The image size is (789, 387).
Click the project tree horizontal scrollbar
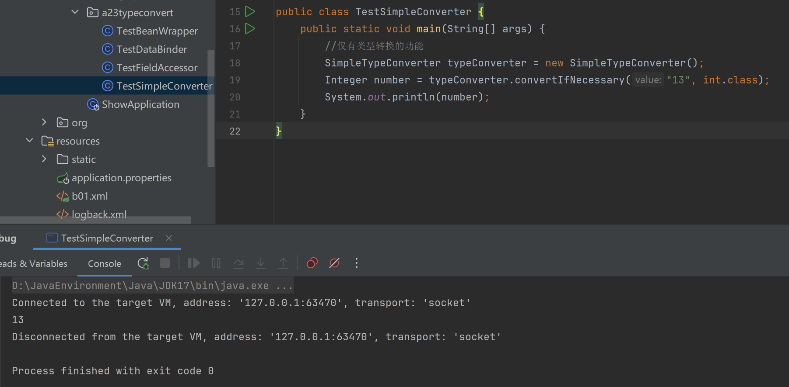click(95, 220)
